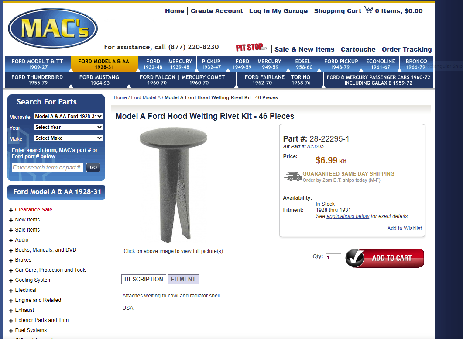The width and height of the screenshot is (463, 339).
Task: Expand the Clearance Sale category
Action: (x=33, y=210)
